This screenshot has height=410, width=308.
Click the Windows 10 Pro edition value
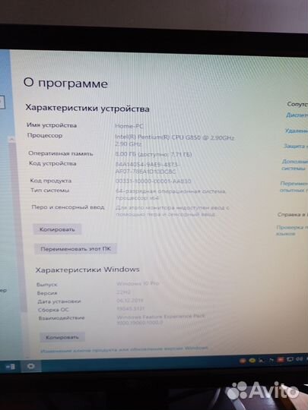138,284
